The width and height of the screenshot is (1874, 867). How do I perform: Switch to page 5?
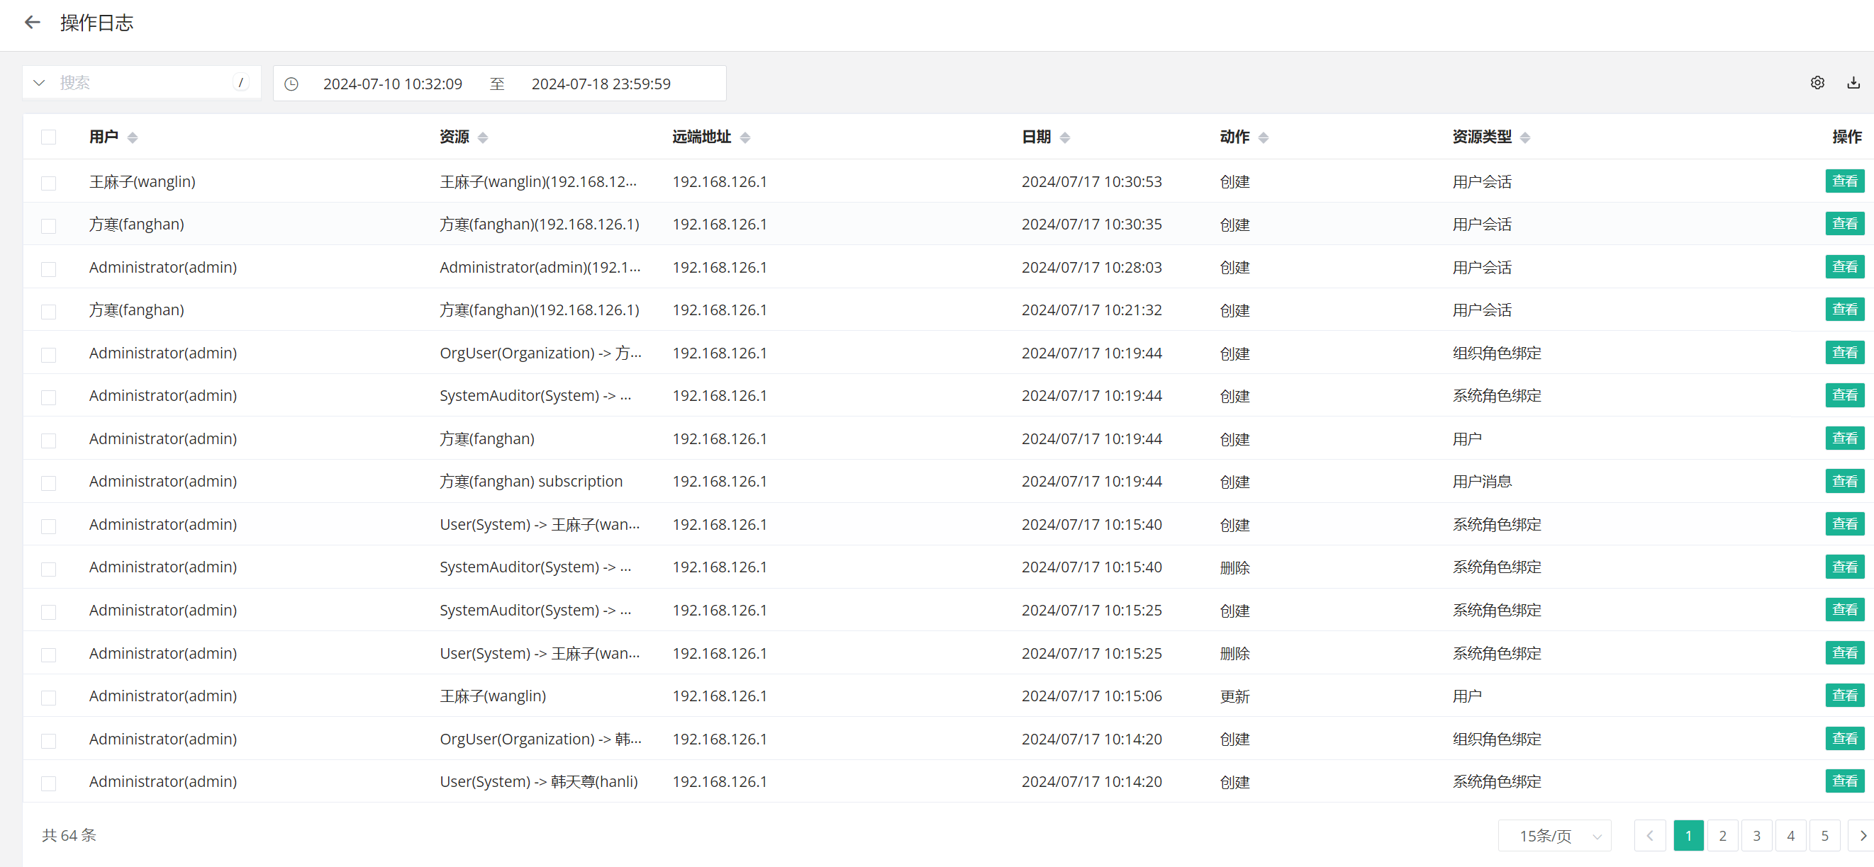(x=1824, y=836)
